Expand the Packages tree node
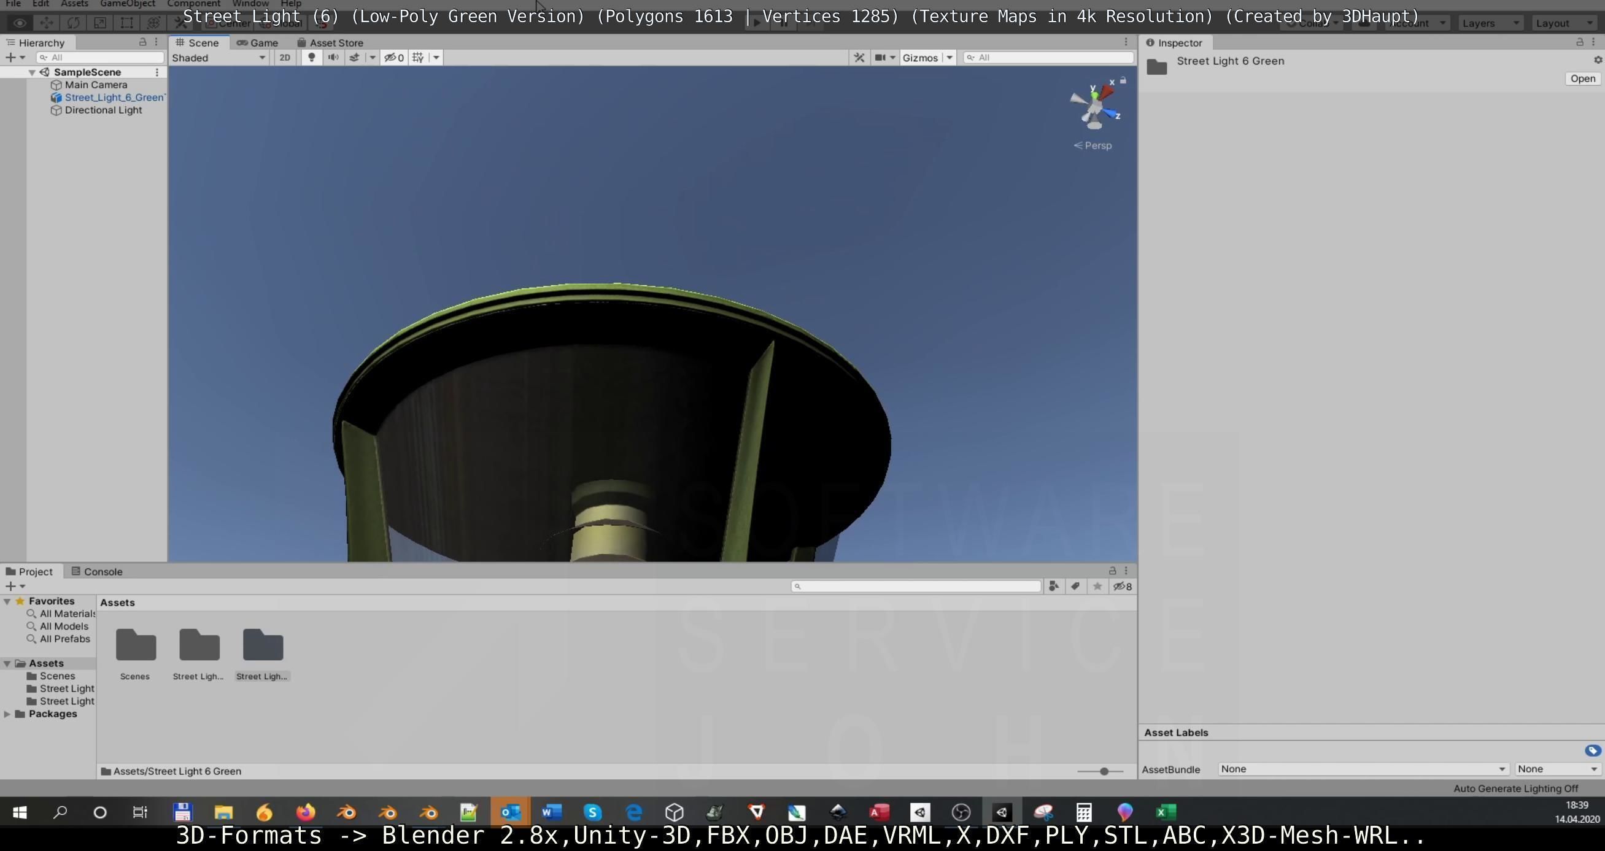1605x851 pixels. [7, 714]
